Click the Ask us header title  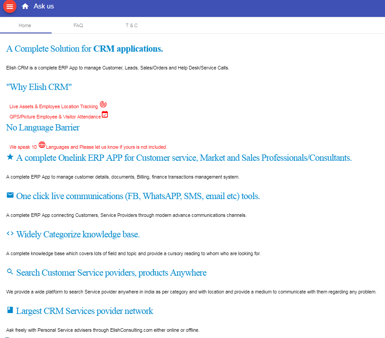point(44,6)
